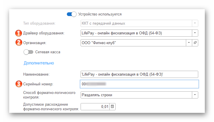Screen dimensions: 214x122
Task: Open the 'Тип оборудования' dropdown arrow
Action: tap(195, 23)
